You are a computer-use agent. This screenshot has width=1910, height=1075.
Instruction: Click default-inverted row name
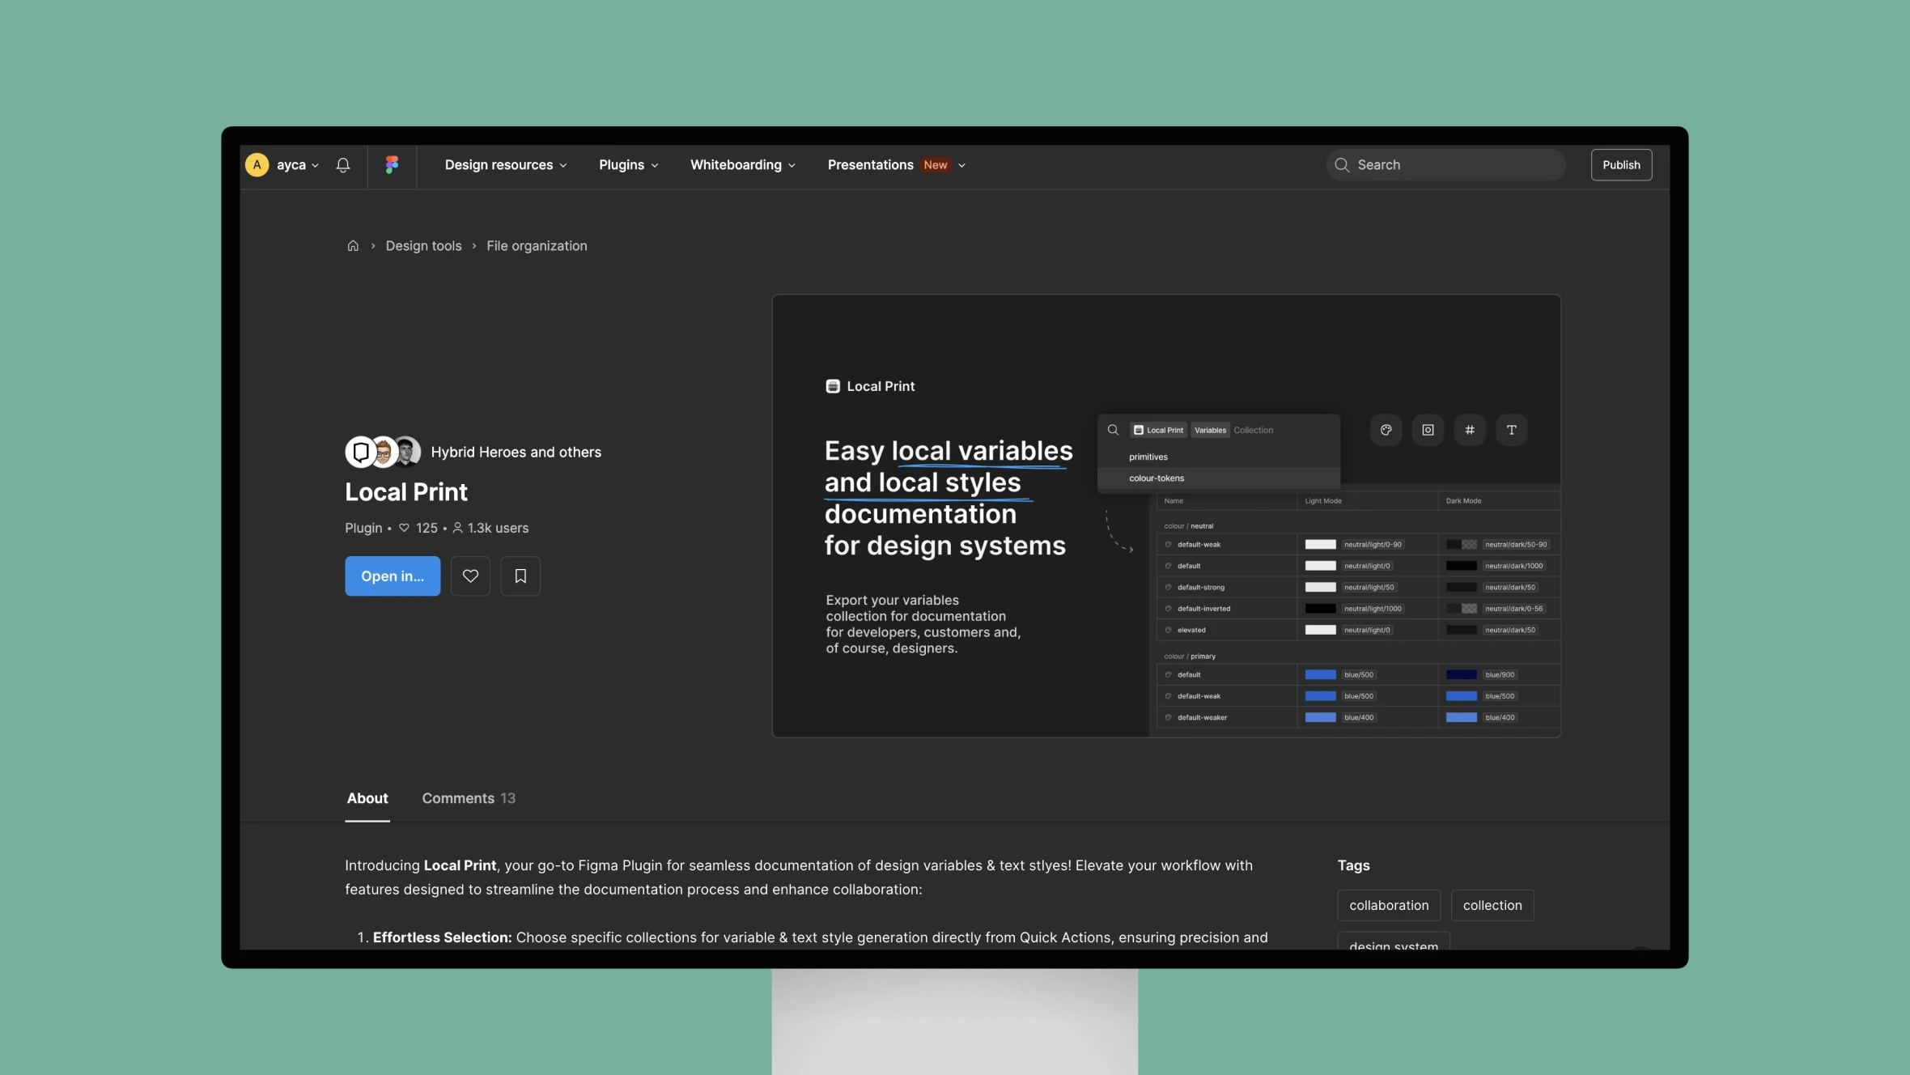point(1203,609)
